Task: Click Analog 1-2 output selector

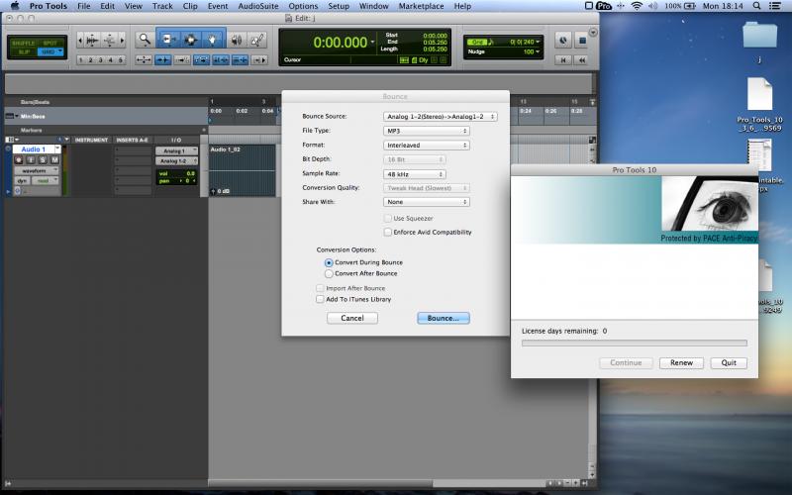Action: (x=176, y=160)
